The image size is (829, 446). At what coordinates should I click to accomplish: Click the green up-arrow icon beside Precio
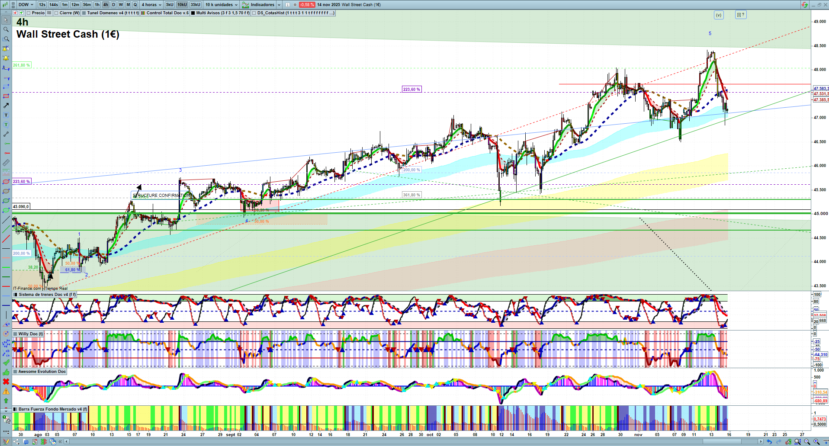21,13
